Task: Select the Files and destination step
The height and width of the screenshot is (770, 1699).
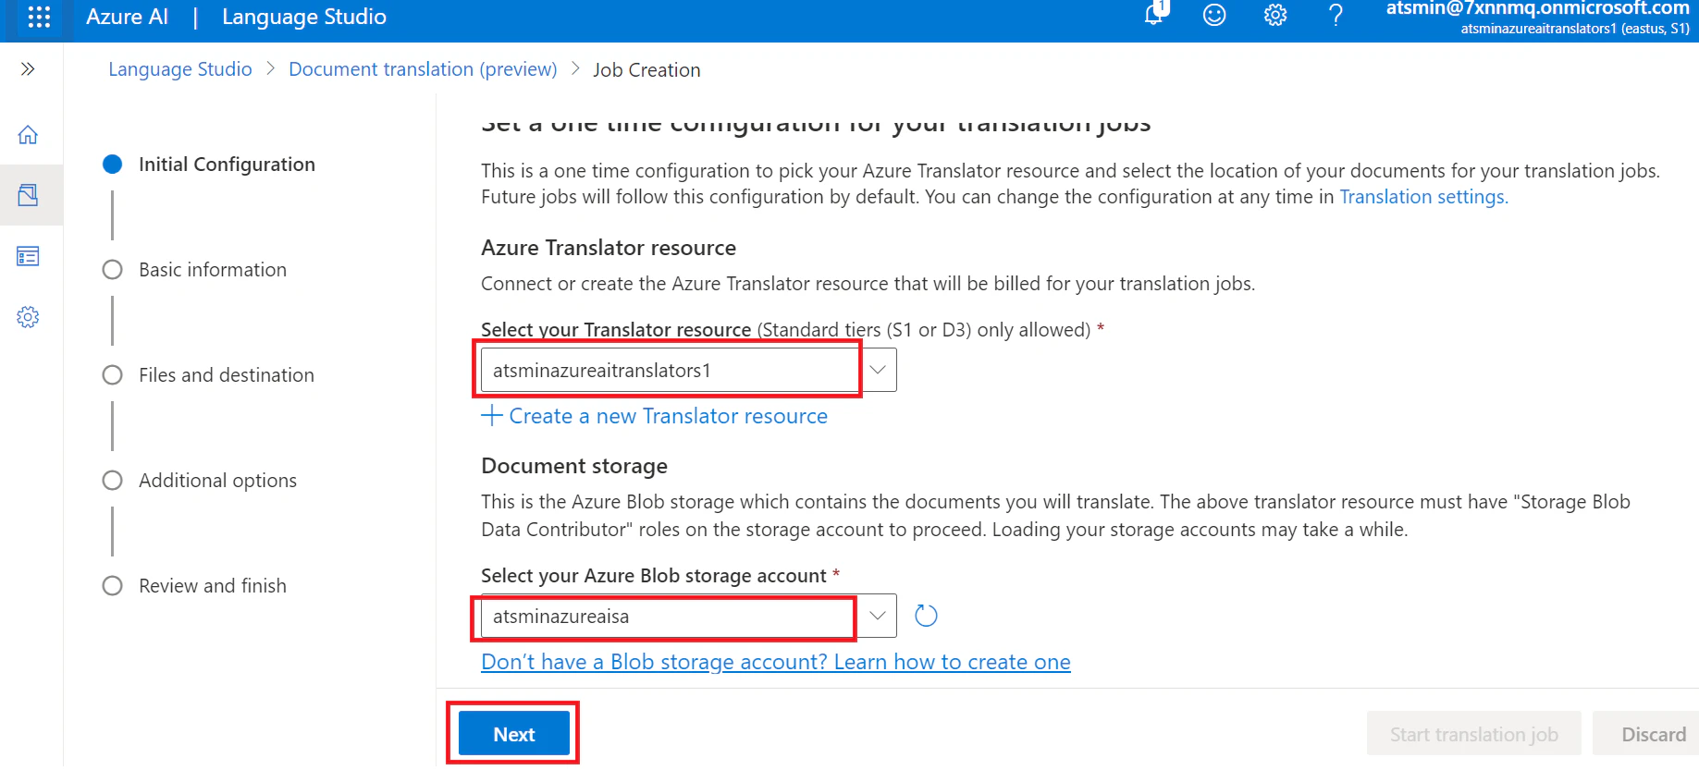Action: tap(210, 375)
